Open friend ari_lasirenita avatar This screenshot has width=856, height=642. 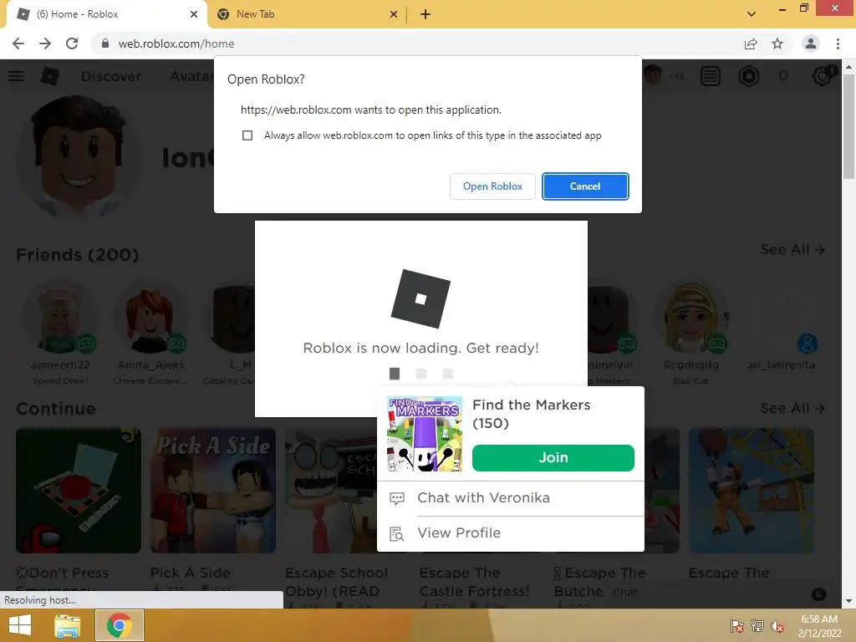(782, 318)
